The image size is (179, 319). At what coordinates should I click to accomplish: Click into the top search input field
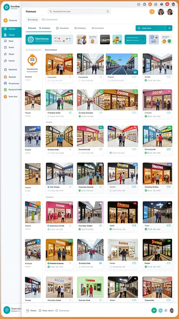coord(79,12)
